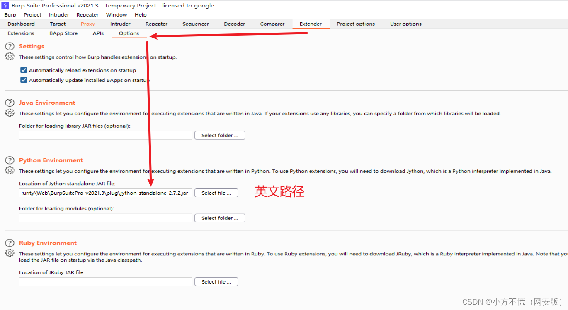
Task: Open the Help menu
Action: pos(141,15)
